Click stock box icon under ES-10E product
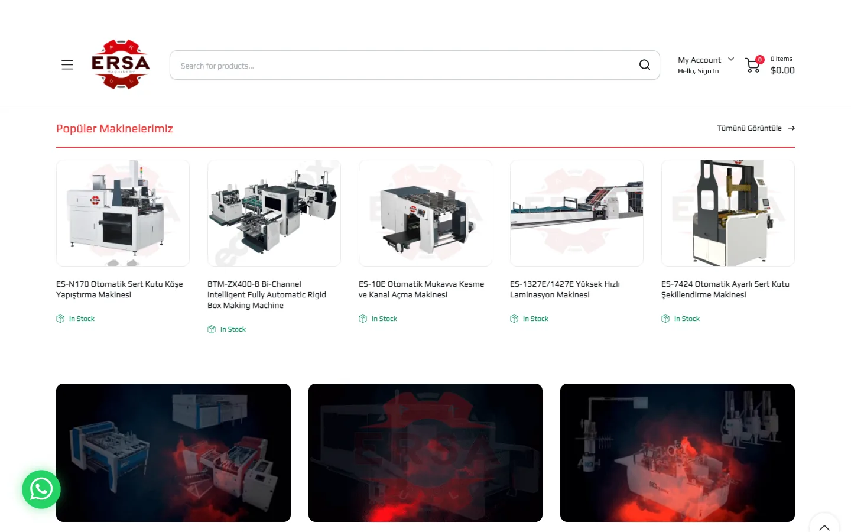Viewport: 851px width, 532px height. pos(363,319)
